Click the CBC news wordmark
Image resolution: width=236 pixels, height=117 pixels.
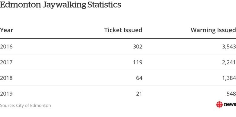point(230,105)
